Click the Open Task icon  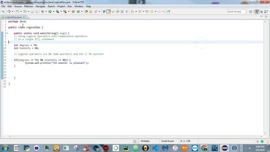click(91, 11)
